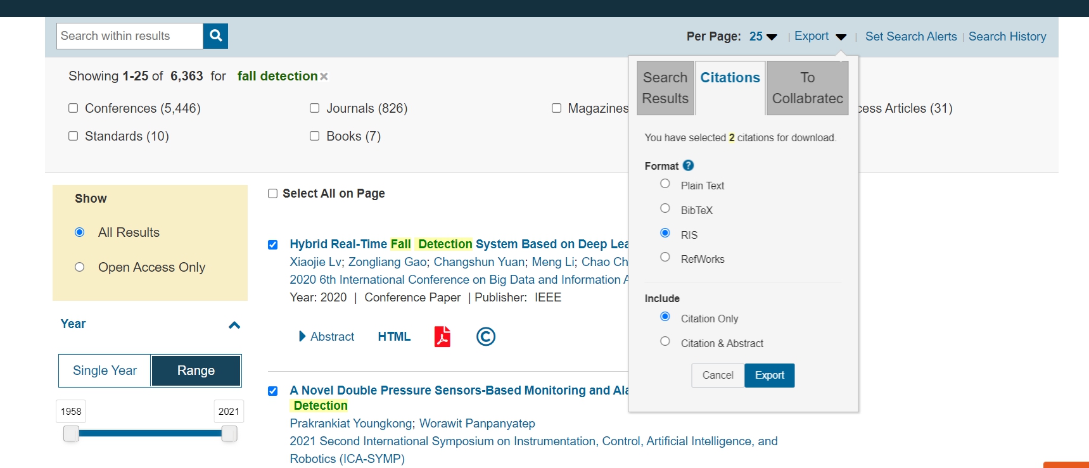
Task: Open the Per Page dropdown
Action: tap(763, 37)
